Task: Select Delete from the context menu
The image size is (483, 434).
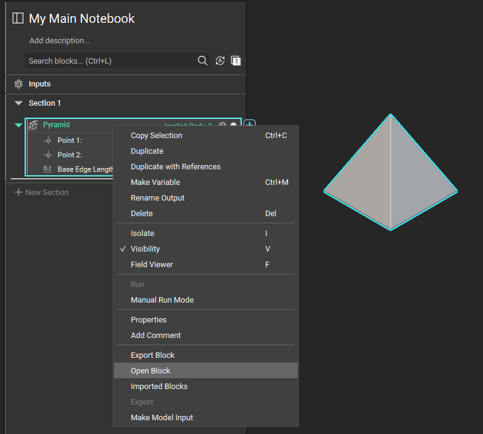Action: pyautogui.click(x=205, y=213)
